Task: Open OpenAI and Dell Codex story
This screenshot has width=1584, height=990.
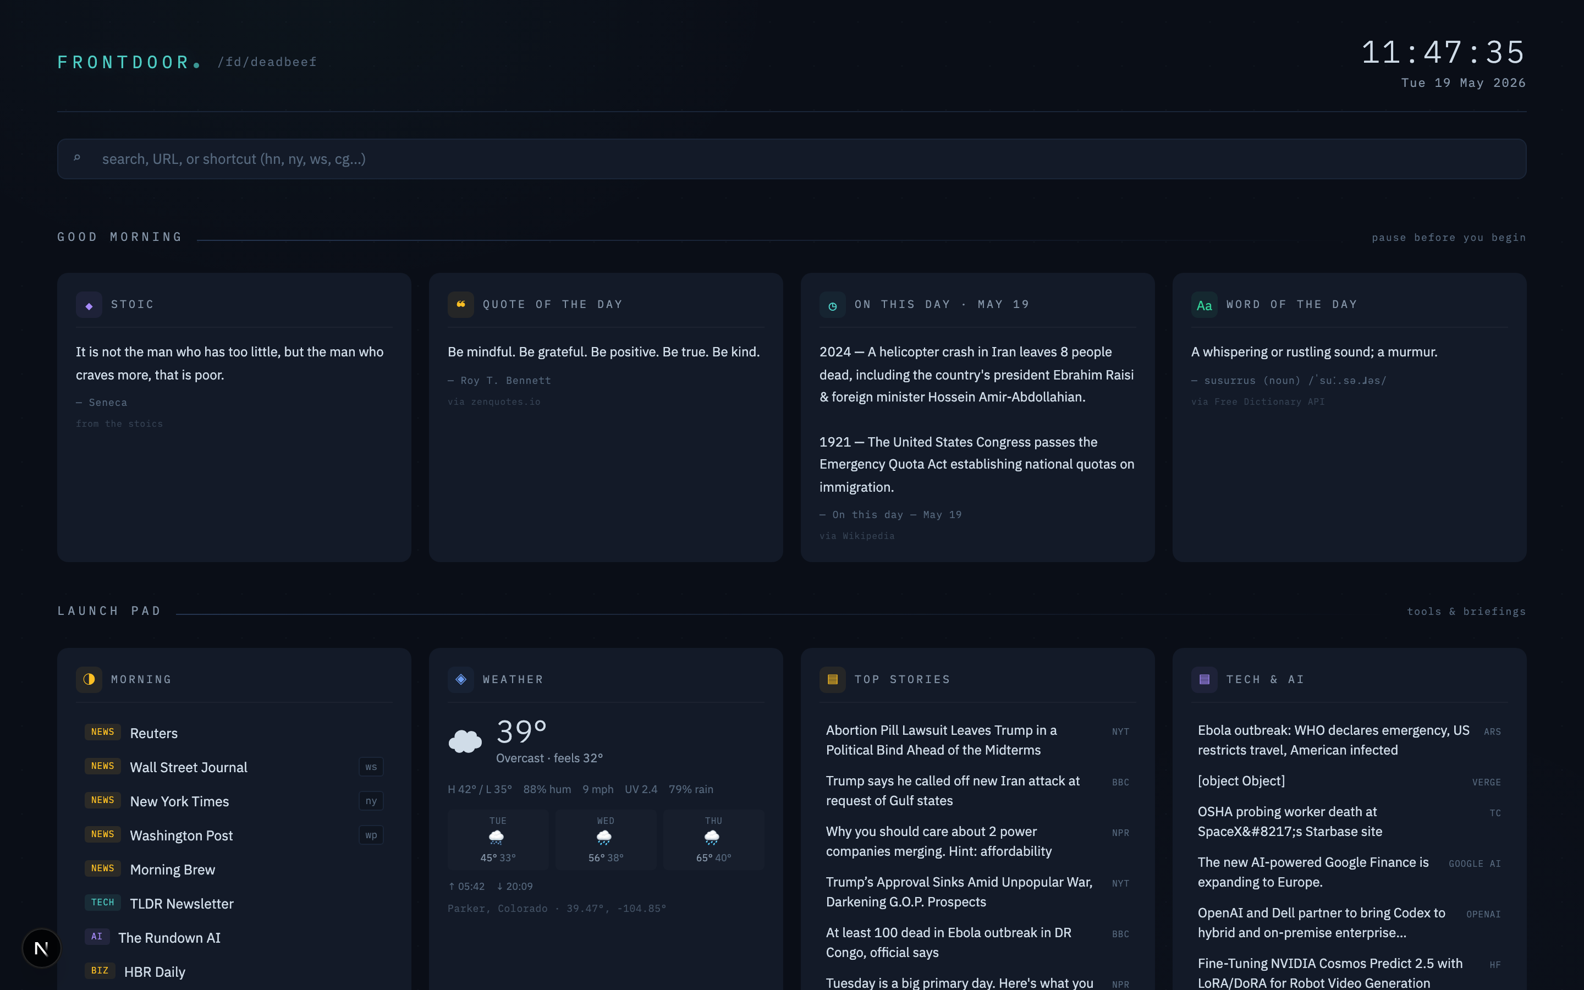Action: [1349, 923]
